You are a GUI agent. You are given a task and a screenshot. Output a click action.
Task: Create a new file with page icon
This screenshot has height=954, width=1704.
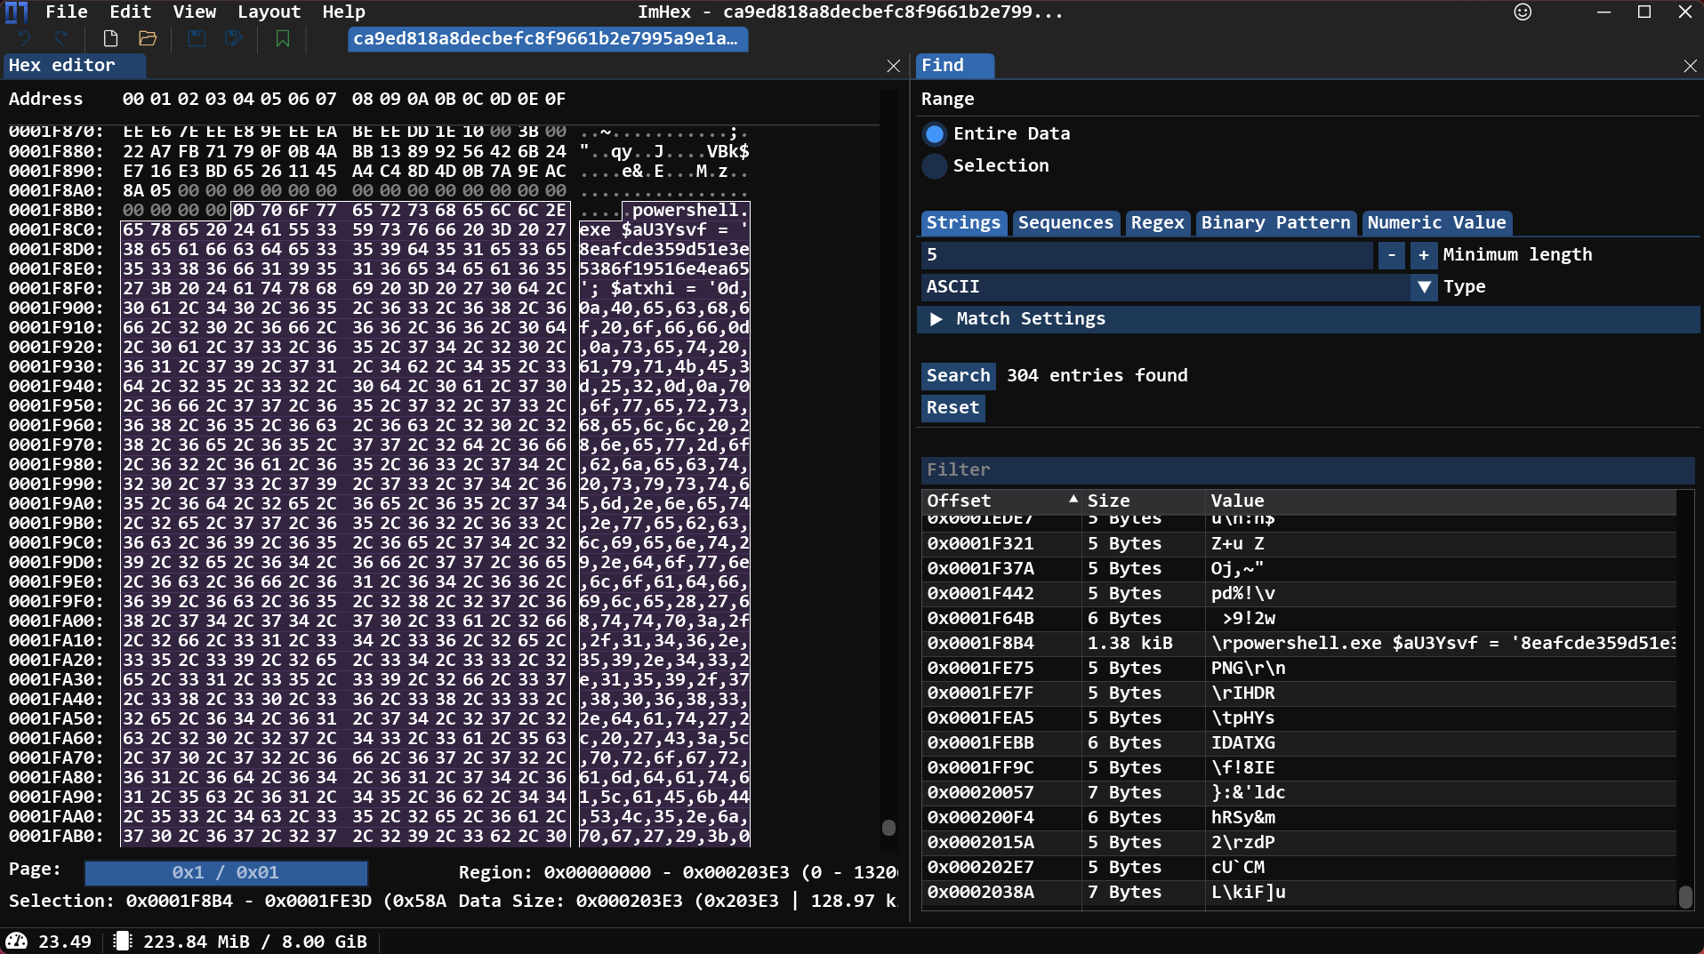click(110, 39)
